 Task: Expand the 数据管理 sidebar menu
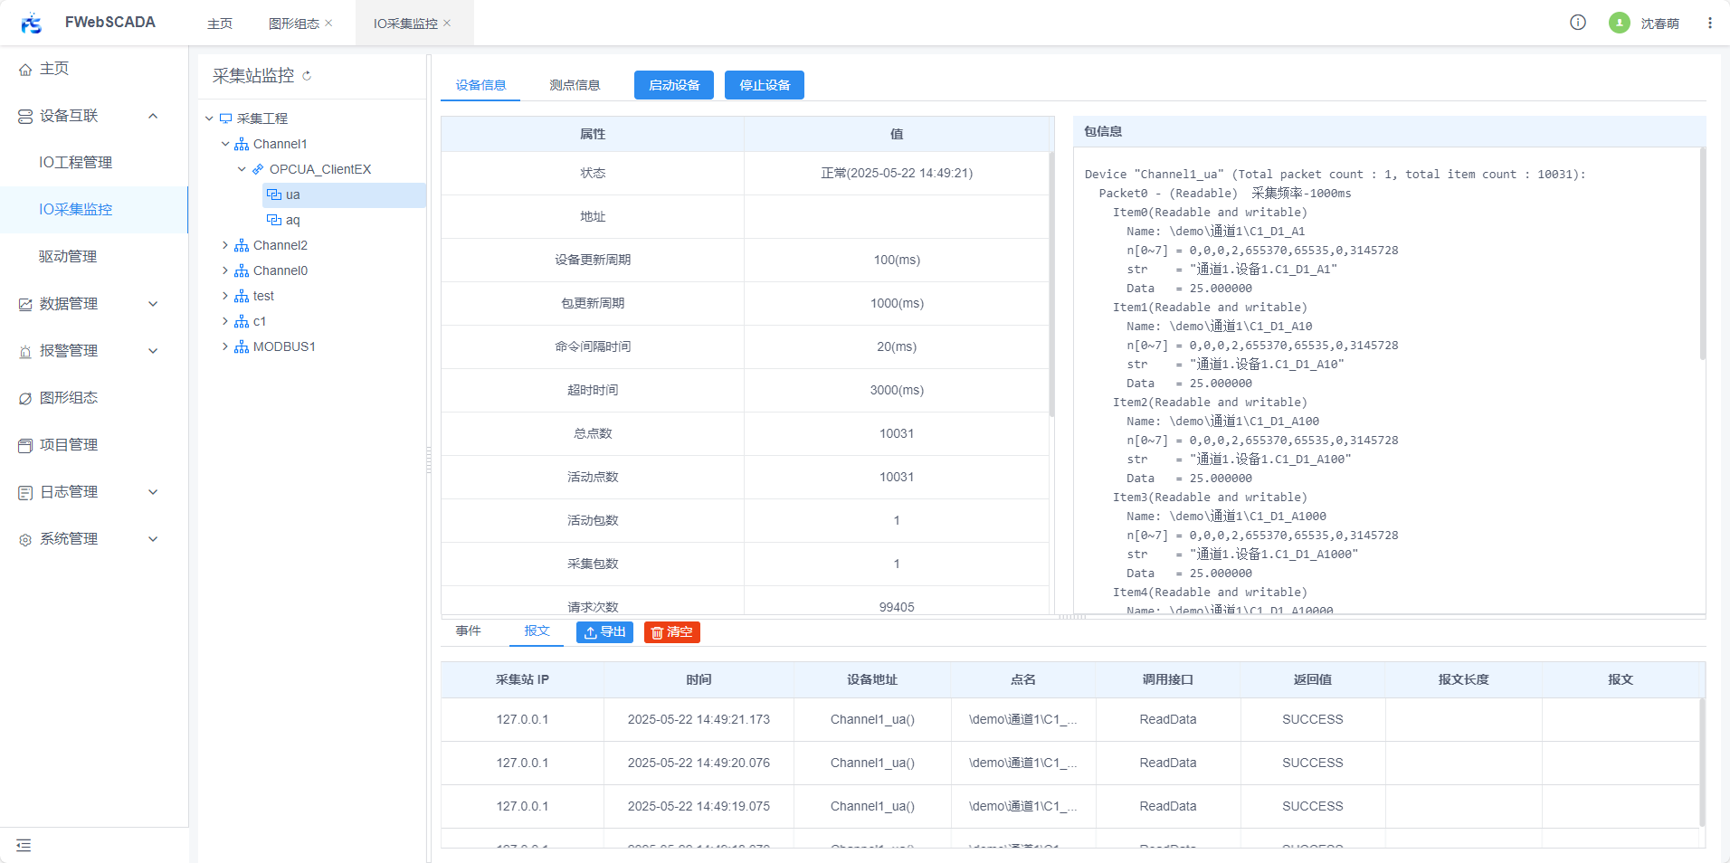(x=153, y=304)
